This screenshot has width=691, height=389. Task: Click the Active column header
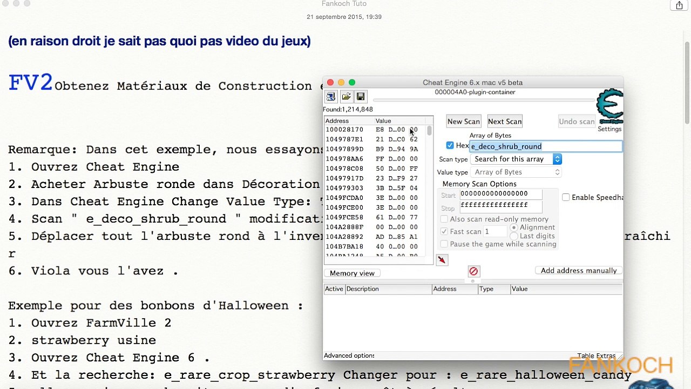coord(334,289)
